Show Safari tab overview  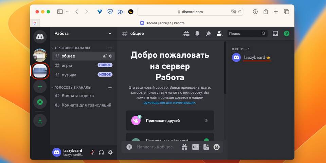[x=287, y=12]
